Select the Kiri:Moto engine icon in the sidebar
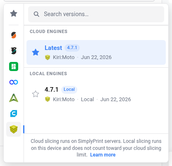This screenshot has width=172, height=166. 14,129
